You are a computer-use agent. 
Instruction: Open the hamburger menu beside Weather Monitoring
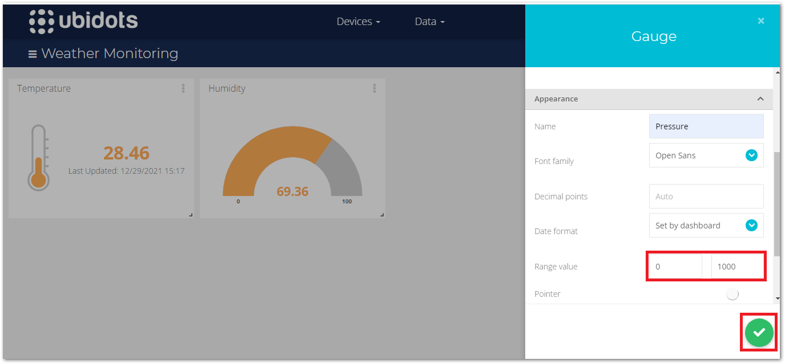32,54
